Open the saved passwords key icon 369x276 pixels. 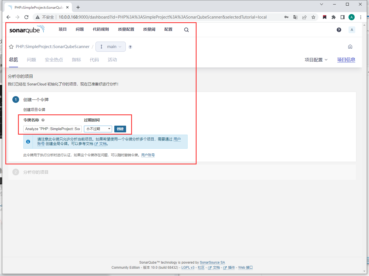(x=286, y=17)
